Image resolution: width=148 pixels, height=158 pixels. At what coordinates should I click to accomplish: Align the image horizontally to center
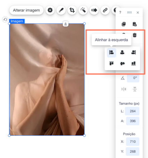pos(122,53)
